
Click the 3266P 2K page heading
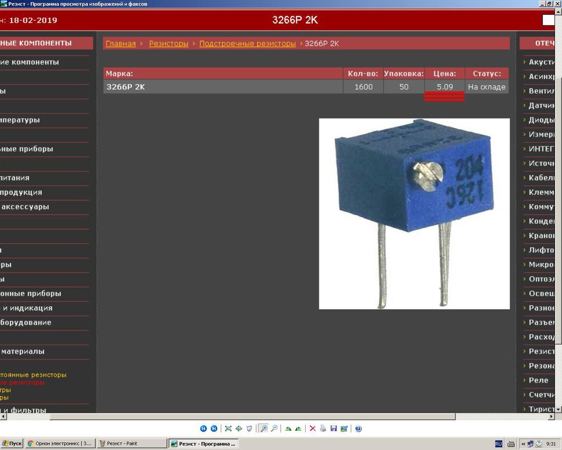click(295, 20)
